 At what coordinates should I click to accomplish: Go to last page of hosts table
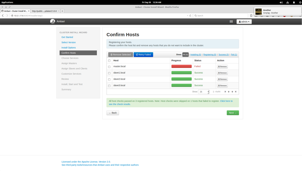pos(236,92)
